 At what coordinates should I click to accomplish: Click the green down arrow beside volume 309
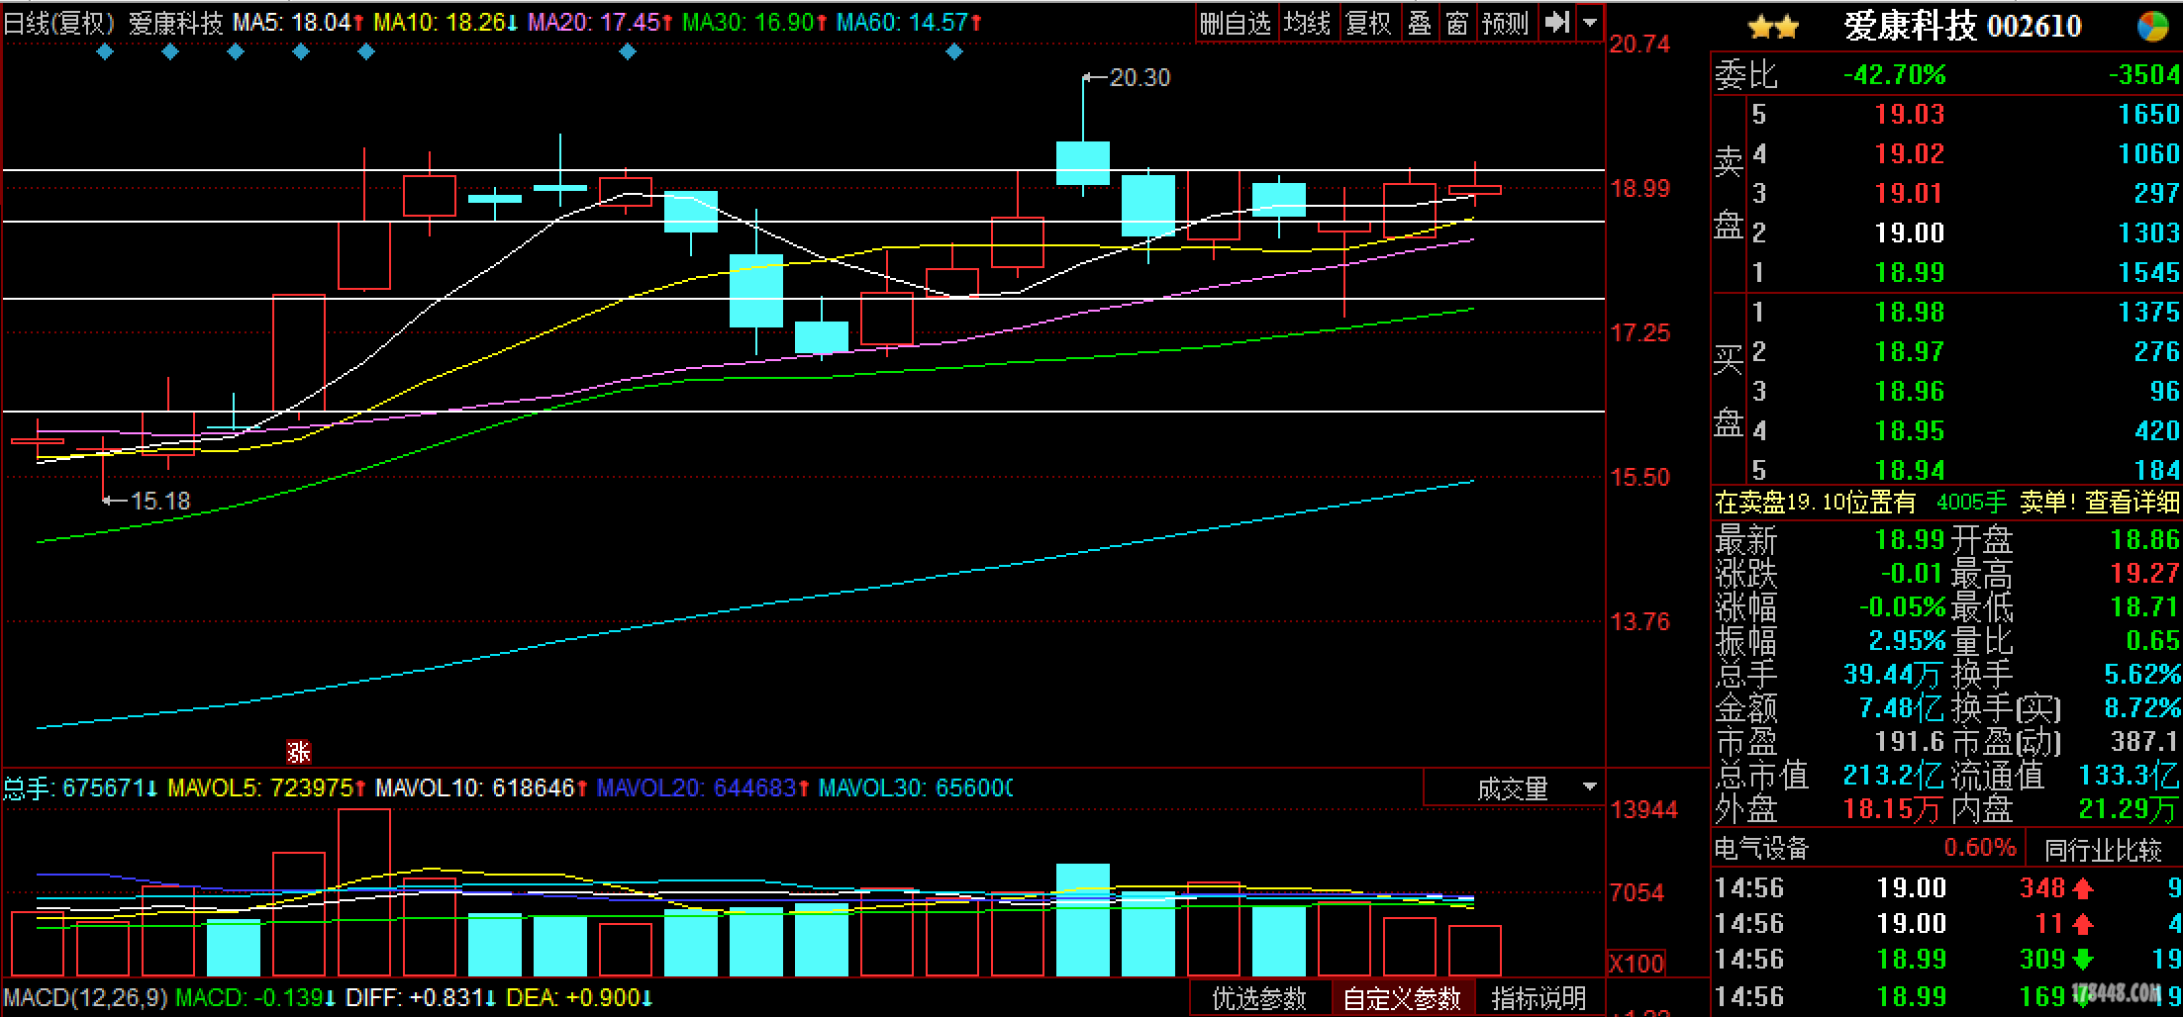pyautogui.click(x=2083, y=959)
